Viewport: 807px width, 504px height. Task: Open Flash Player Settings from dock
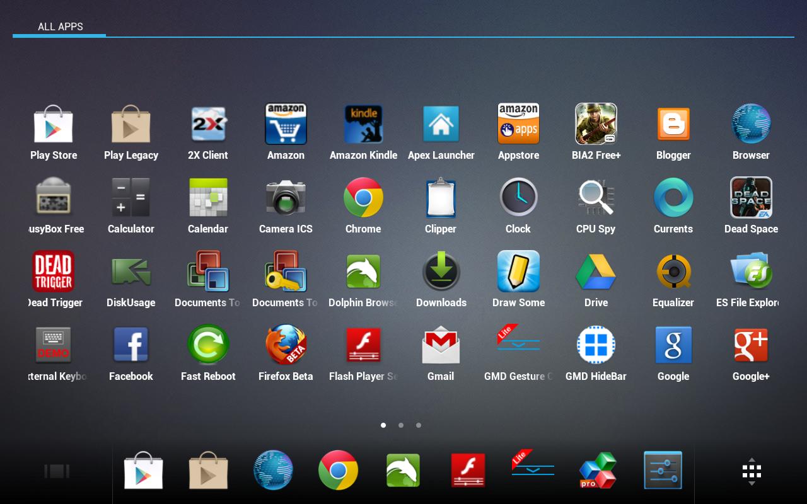click(x=468, y=471)
